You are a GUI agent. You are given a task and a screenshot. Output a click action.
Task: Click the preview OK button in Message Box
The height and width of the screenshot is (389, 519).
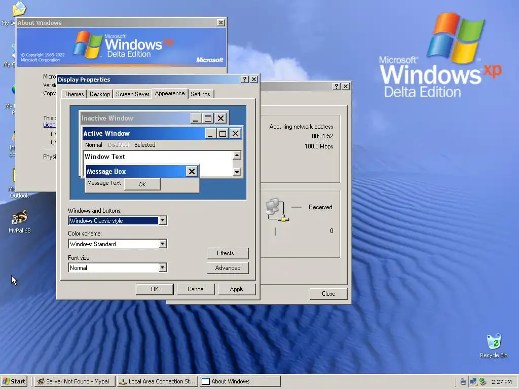[x=142, y=184]
